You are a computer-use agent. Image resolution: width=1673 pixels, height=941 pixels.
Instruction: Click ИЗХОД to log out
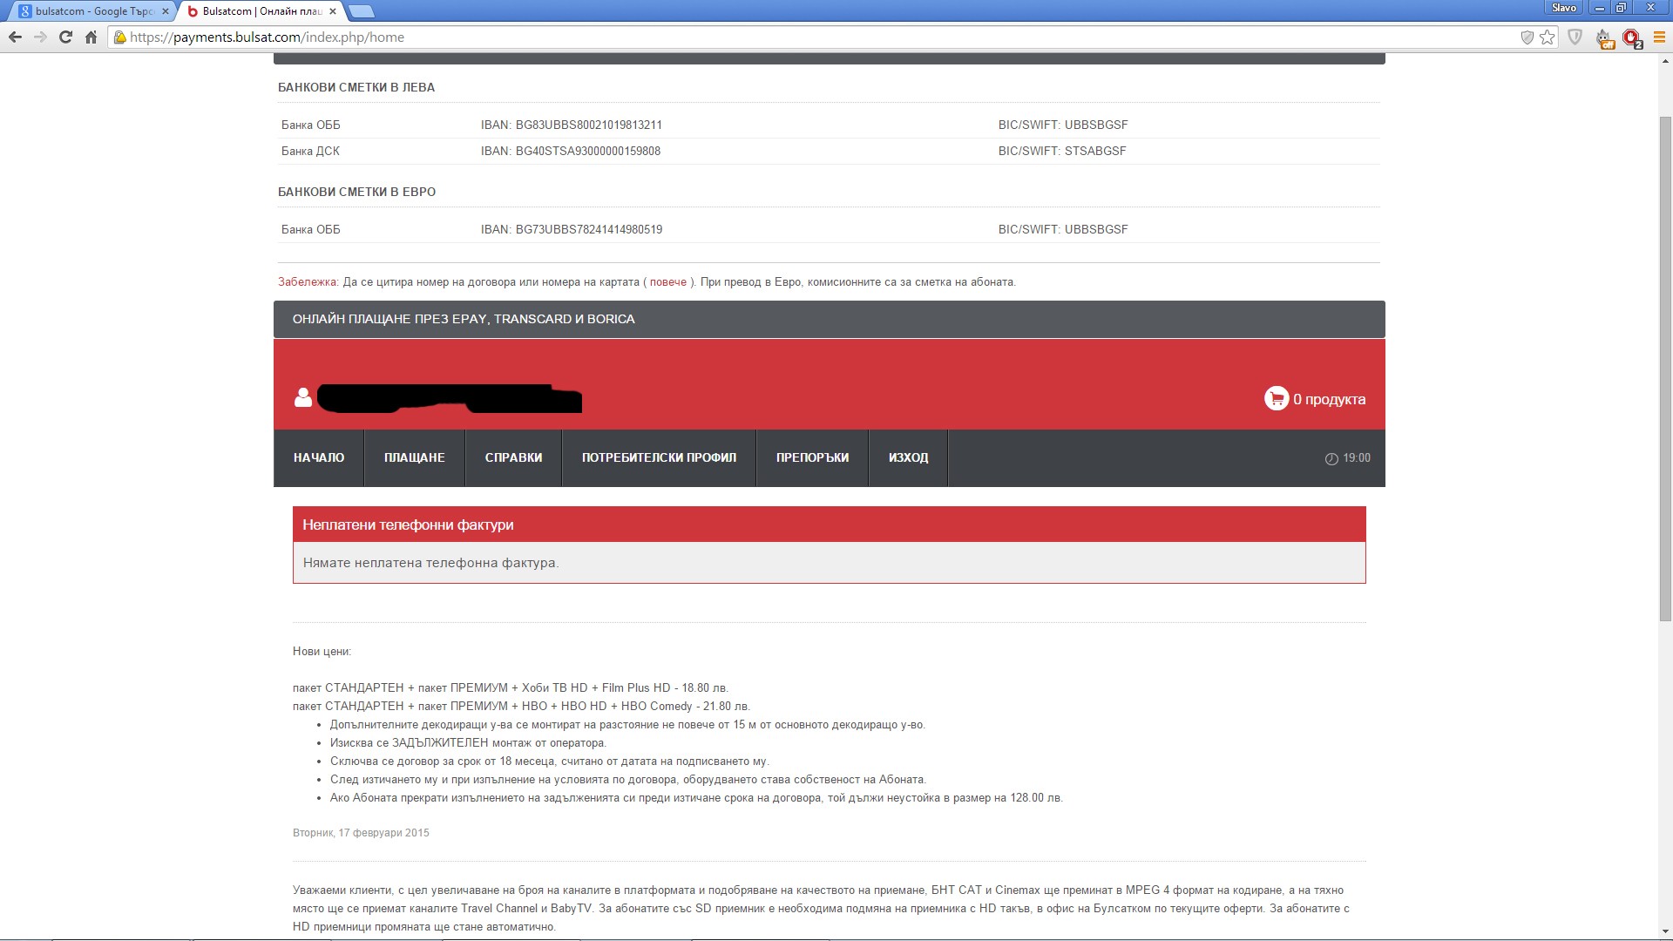(x=908, y=458)
